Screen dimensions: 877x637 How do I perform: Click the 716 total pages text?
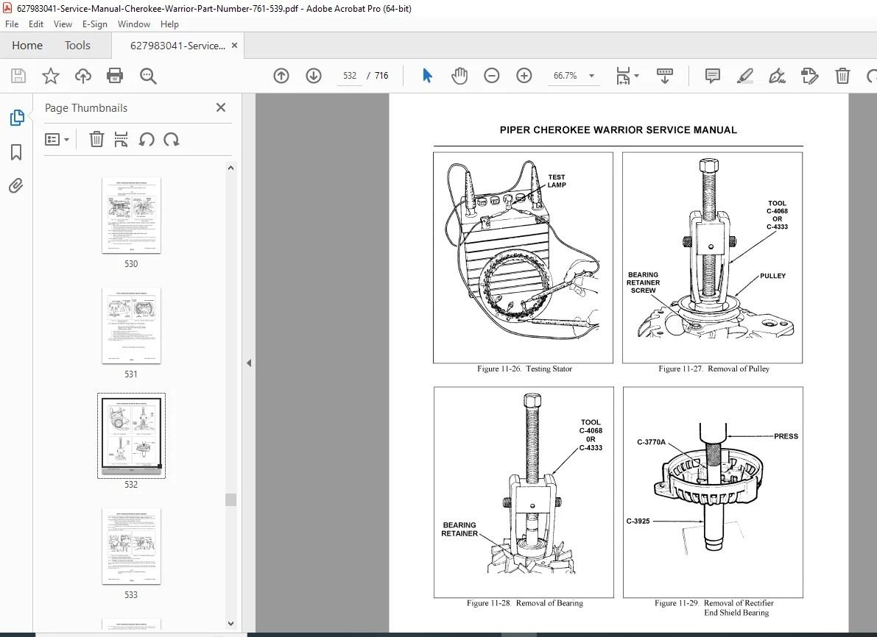381,76
